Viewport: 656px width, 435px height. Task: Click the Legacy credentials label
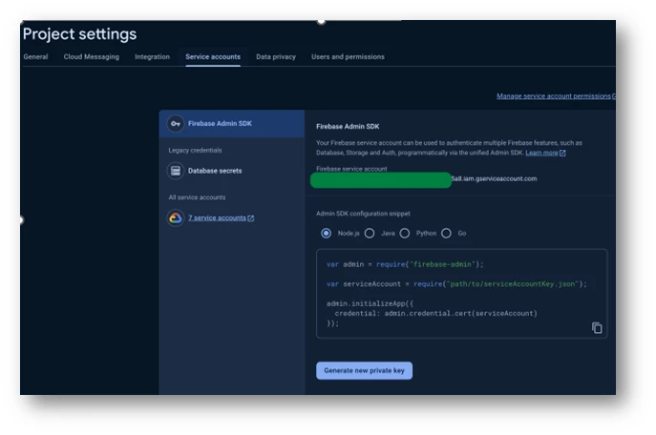[195, 151]
